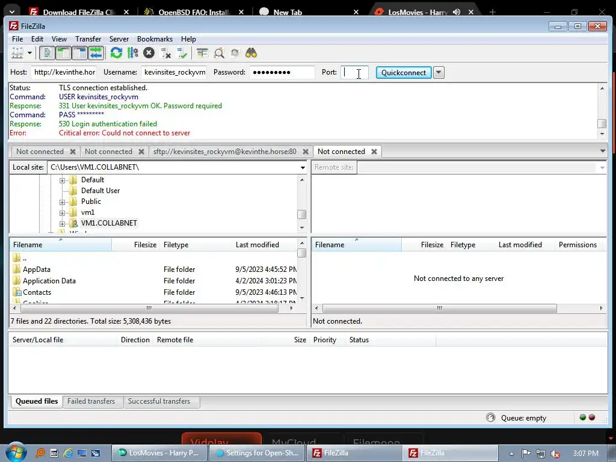Select the Queued files tab

37,401
